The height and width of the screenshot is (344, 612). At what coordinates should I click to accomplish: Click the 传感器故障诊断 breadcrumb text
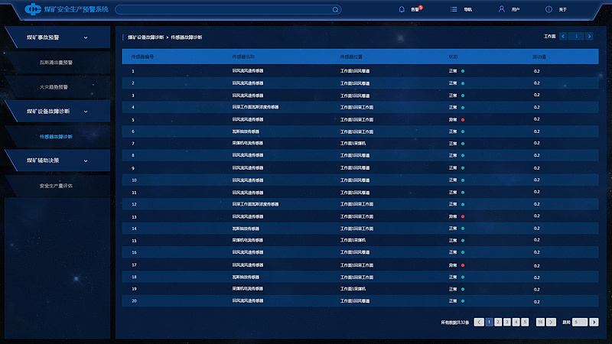tap(187, 37)
